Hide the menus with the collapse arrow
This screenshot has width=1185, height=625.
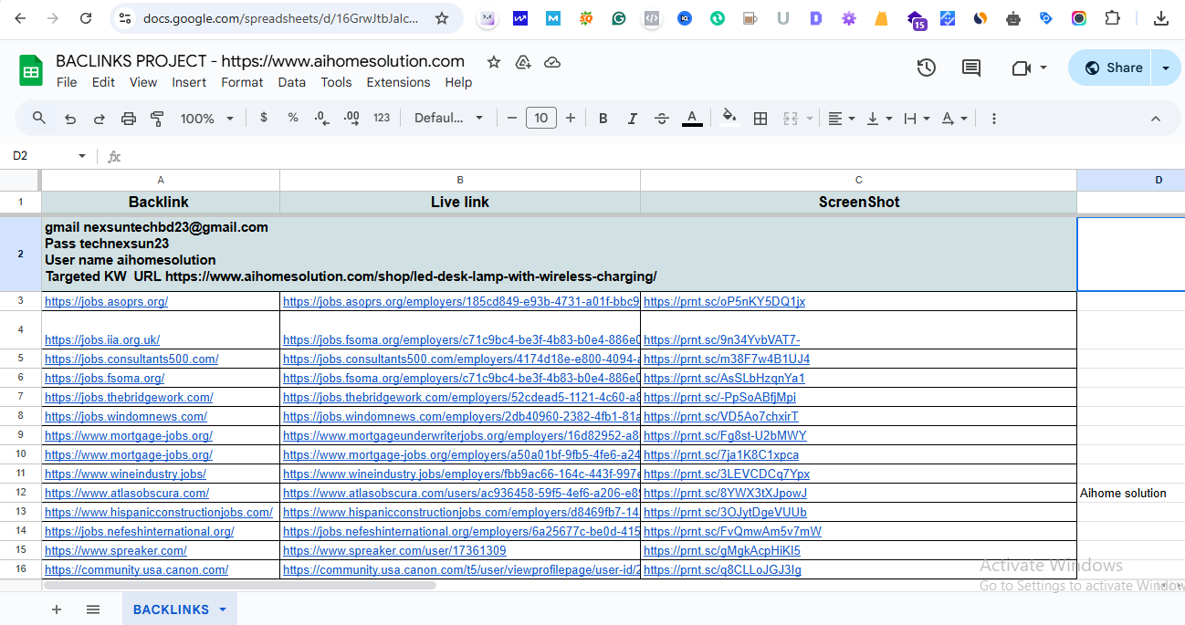coord(1155,119)
